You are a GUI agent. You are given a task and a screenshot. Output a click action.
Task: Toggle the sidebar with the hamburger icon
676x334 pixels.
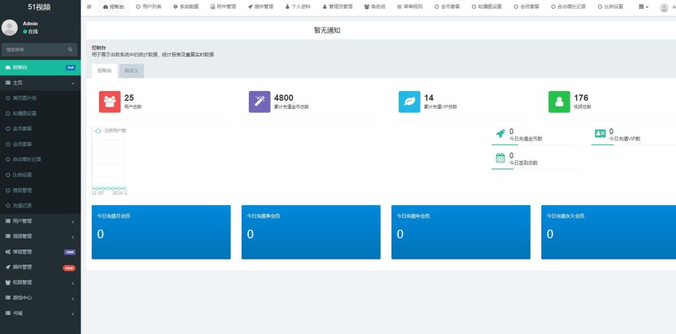(x=89, y=7)
